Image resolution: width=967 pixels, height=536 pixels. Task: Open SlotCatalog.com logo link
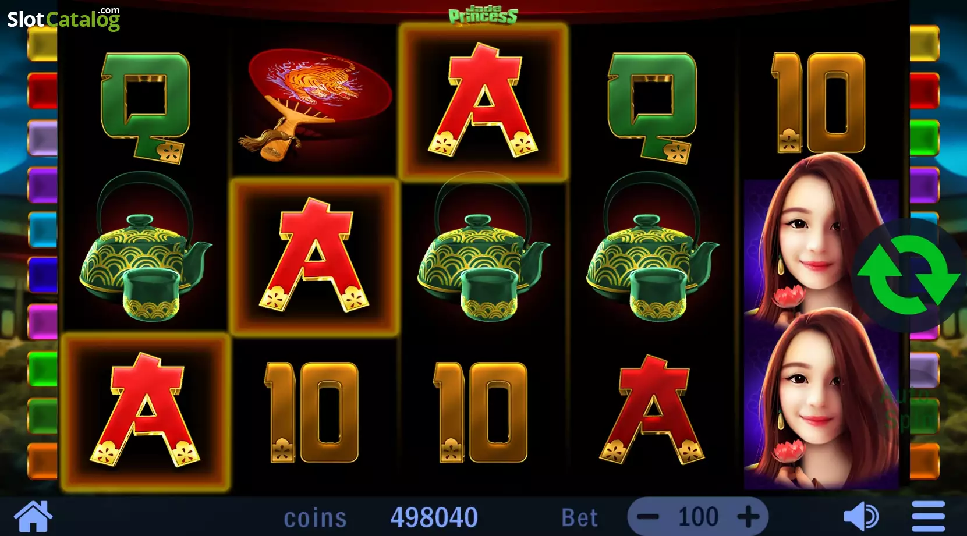(x=63, y=19)
